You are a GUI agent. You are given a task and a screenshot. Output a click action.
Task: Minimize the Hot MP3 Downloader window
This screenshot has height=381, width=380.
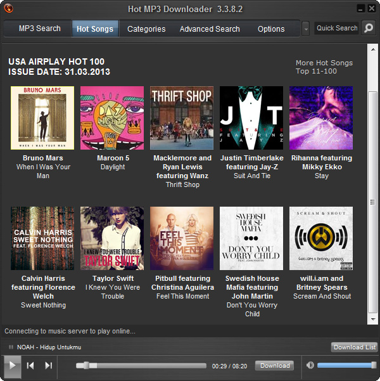click(x=360, y=8)
